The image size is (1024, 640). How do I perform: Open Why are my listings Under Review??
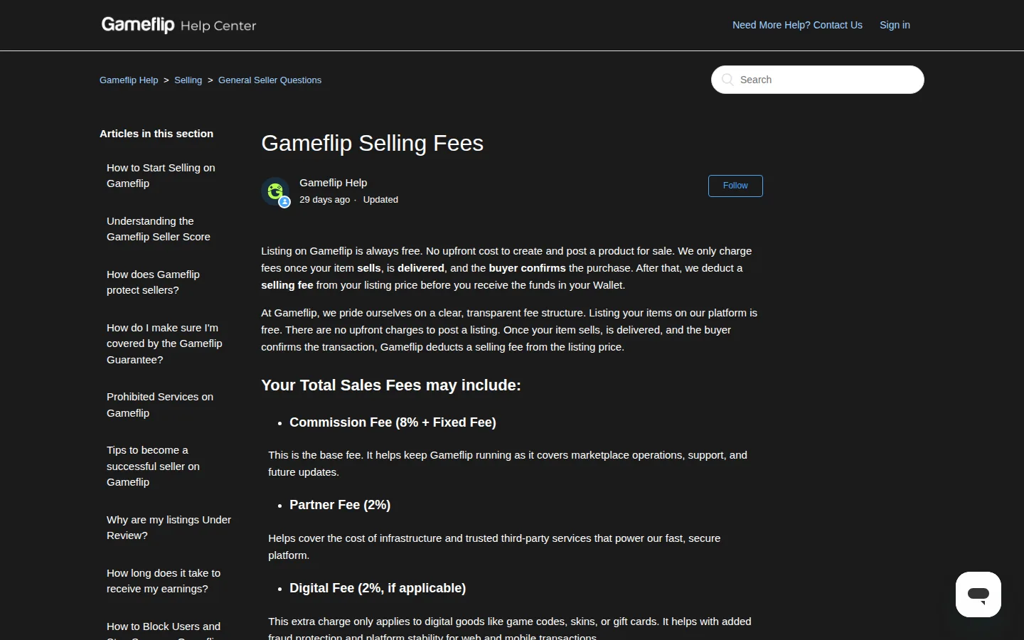tap(169, 528)
